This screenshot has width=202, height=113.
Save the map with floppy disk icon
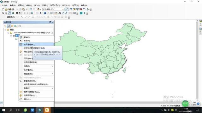click(9, 9)
